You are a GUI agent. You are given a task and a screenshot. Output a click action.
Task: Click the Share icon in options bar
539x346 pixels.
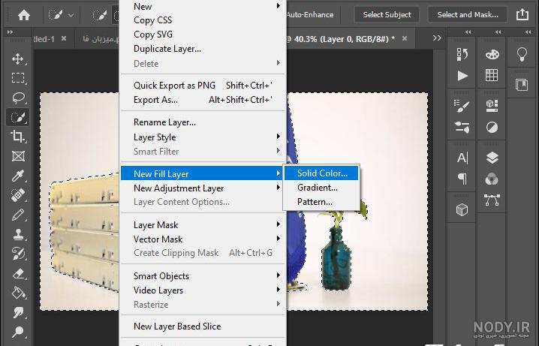coord(522,14)
